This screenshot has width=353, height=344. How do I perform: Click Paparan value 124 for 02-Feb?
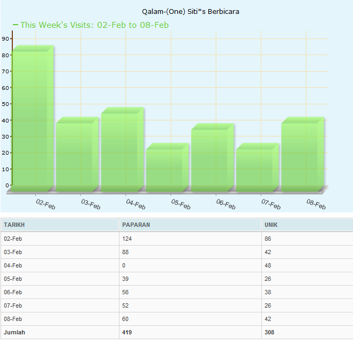tap(127, 239)
